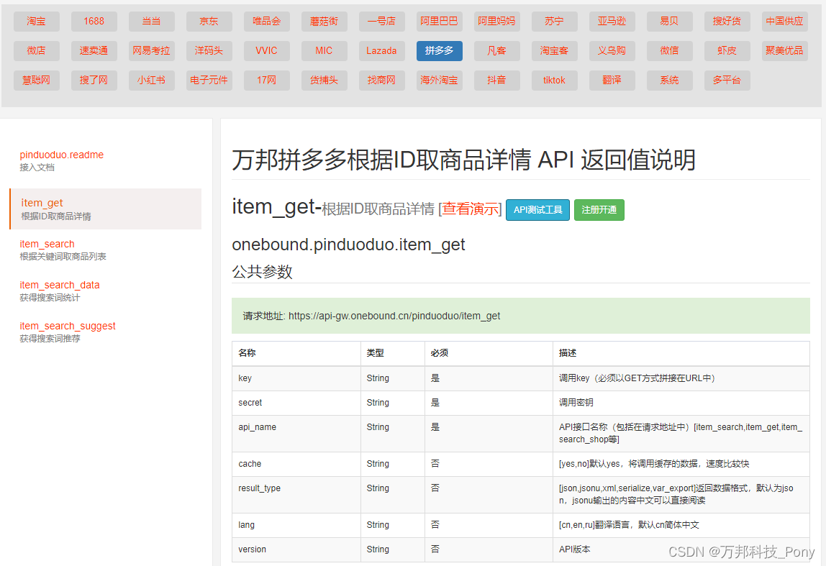Viewport: 826px width, 566px height.
Task: Open the 找商网 platform button
Action: click(x=381, y=80)
